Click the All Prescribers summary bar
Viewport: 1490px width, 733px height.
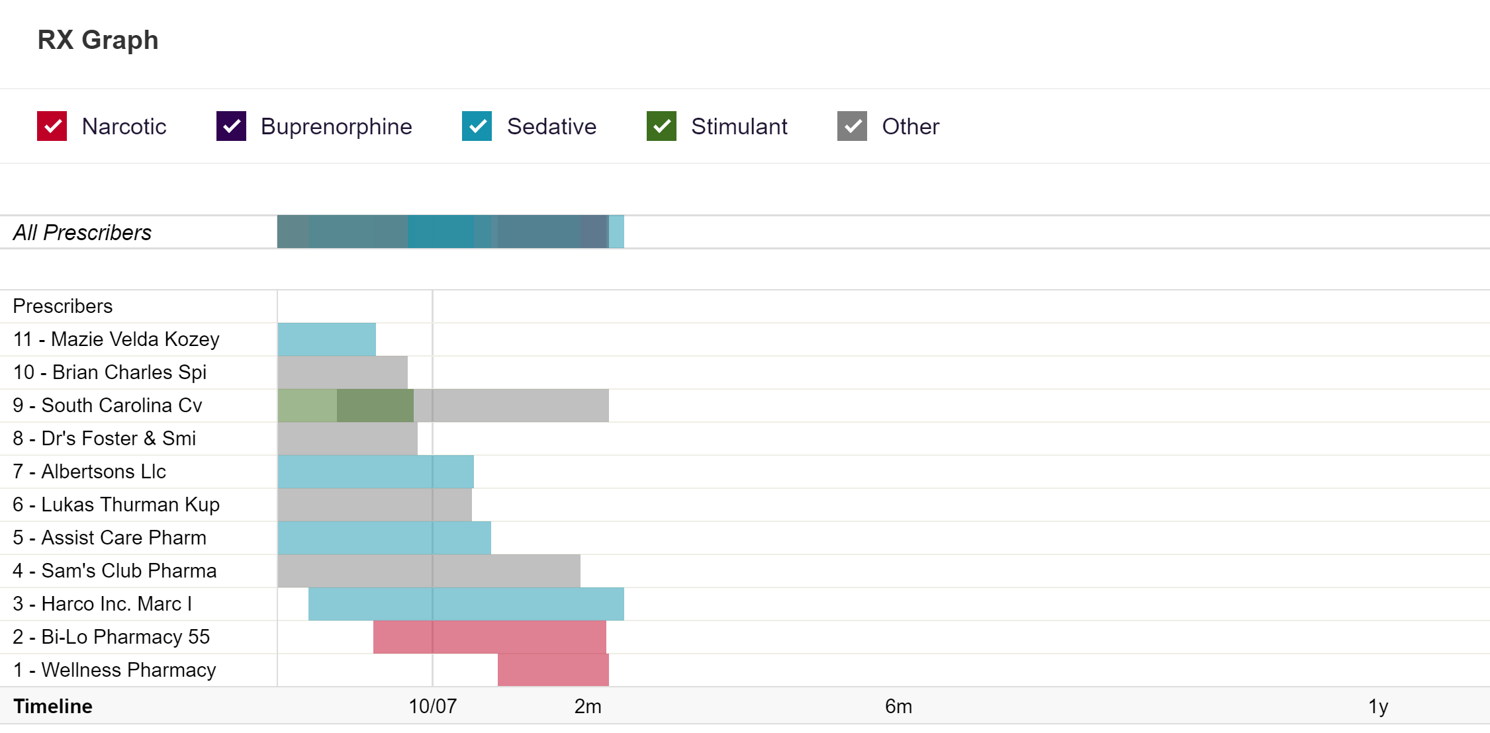[x=450, y=232]
